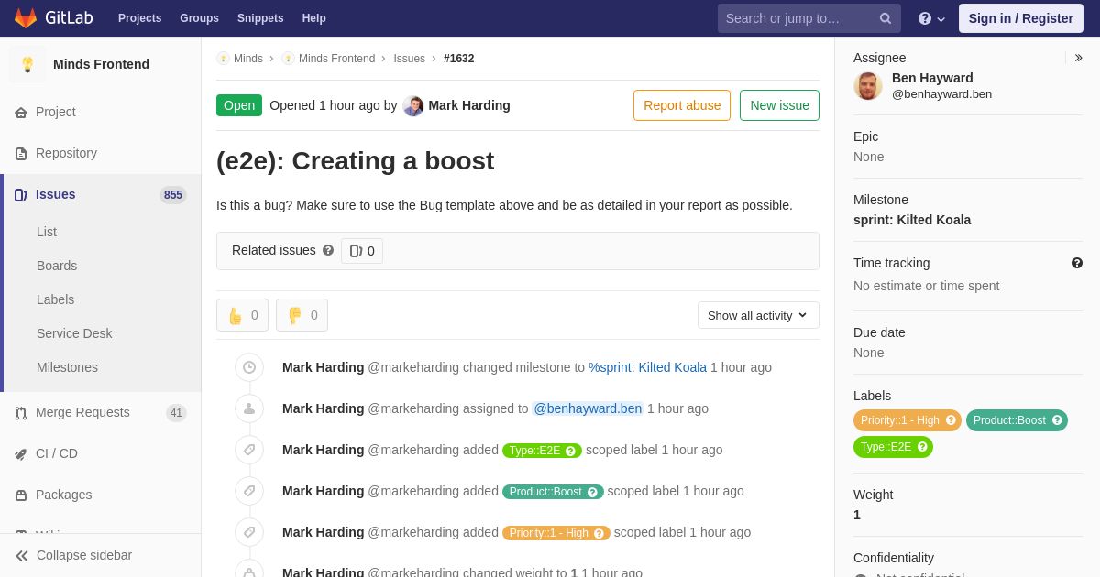
Task: Open Milestones in Issues submenu
Action: pyautogui.click(x=67, y=367)
